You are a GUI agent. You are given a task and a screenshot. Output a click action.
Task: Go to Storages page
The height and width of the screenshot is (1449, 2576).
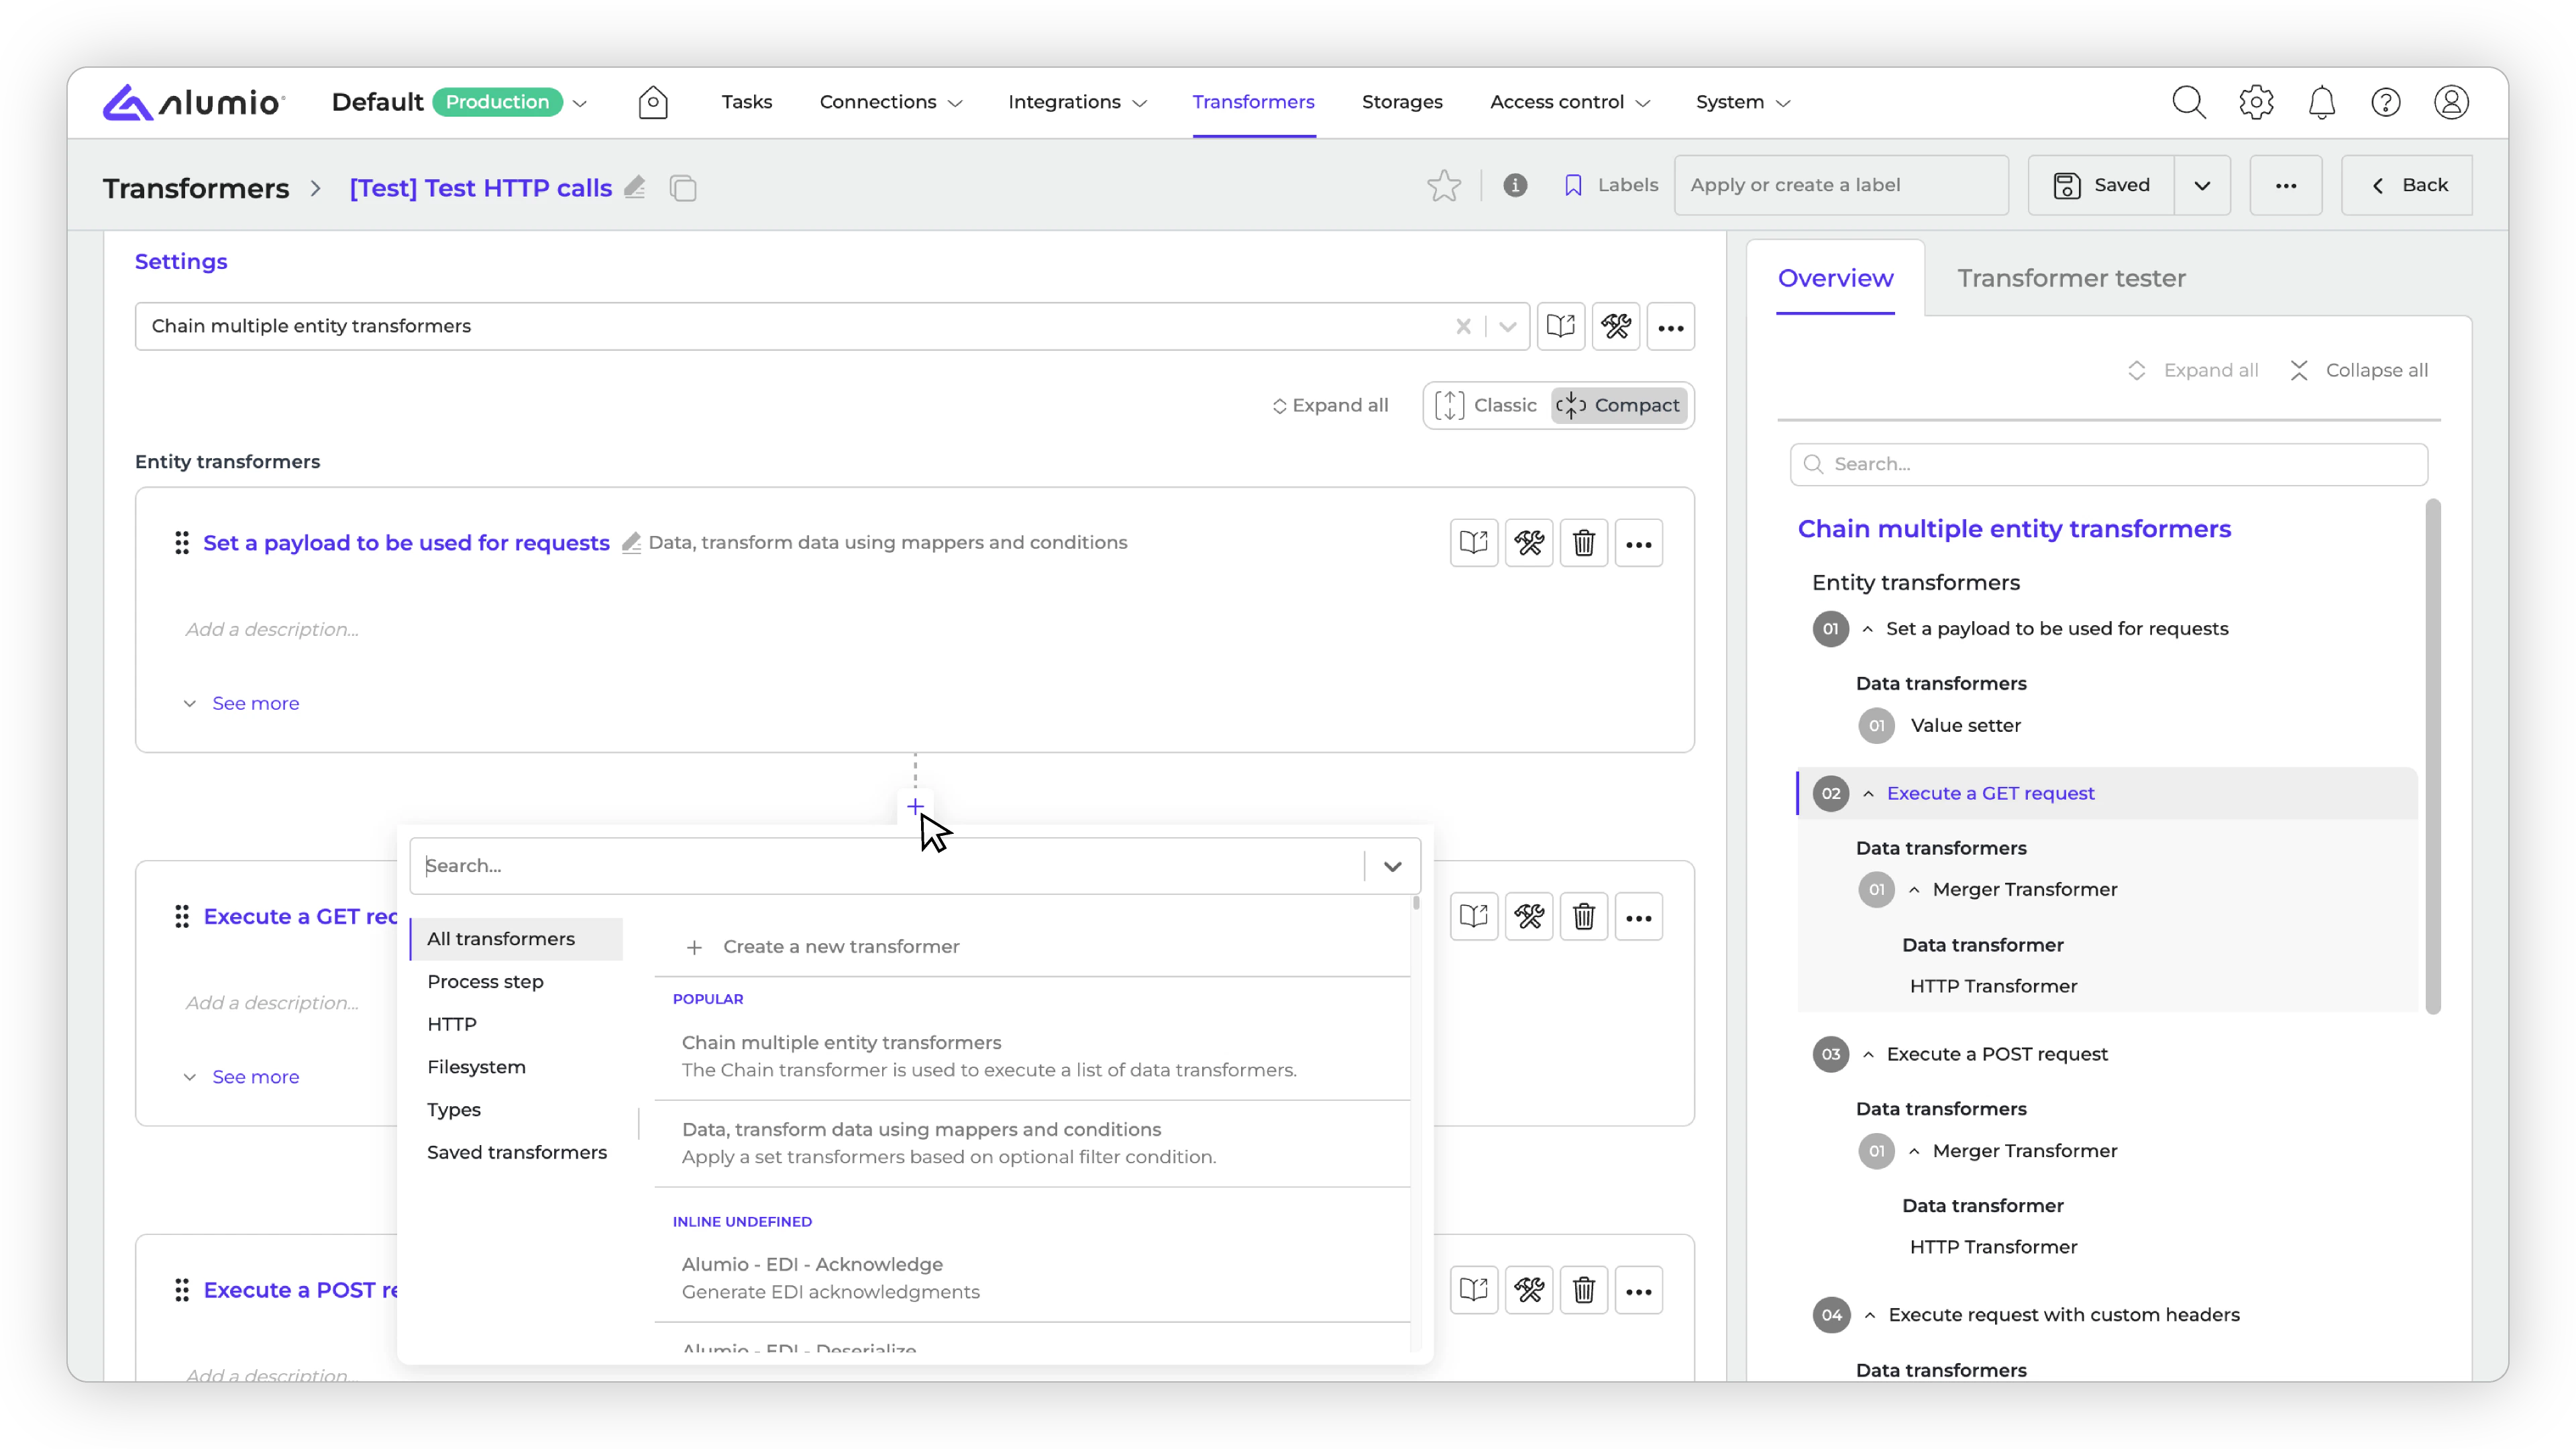1402,102
